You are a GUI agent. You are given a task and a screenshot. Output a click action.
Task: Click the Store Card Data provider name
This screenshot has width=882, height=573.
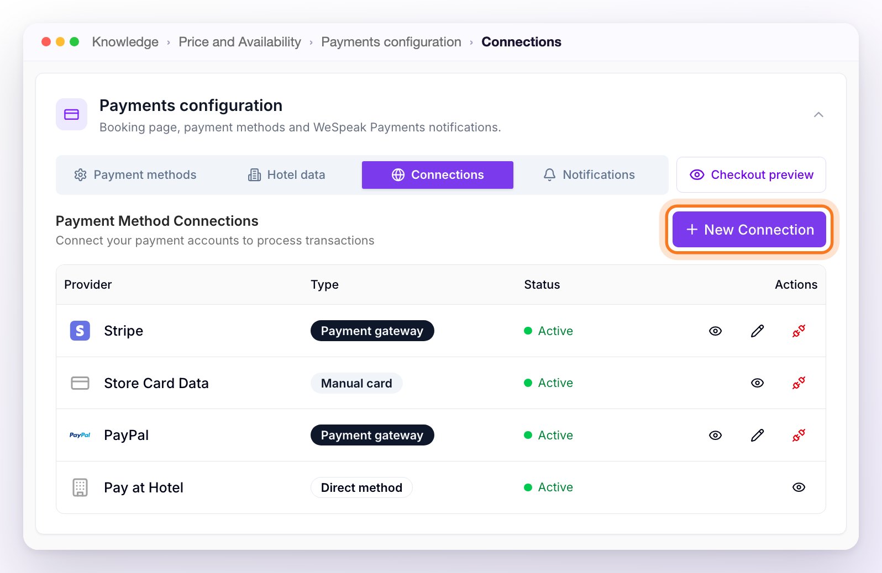(x=156, y=383)
